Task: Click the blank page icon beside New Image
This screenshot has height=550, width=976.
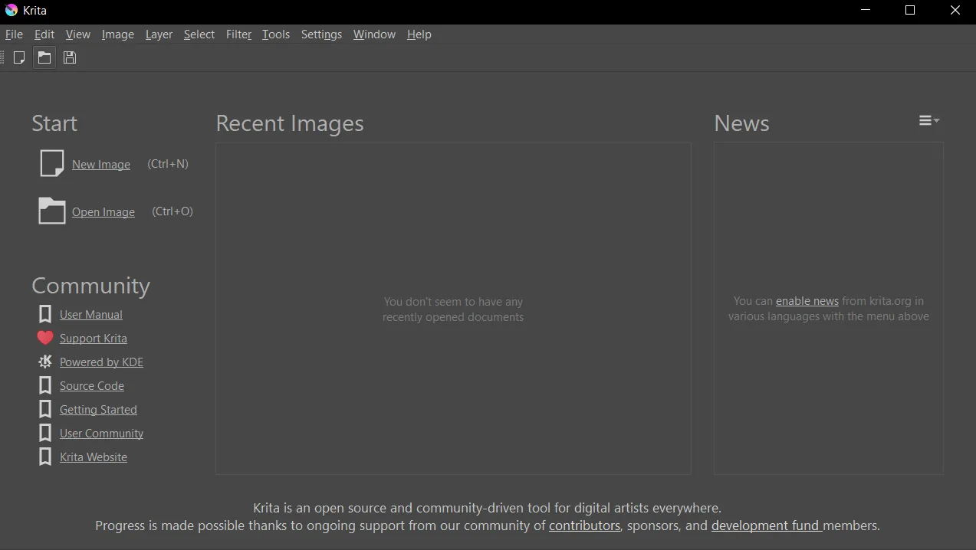Action: click(x=51, y=164)
